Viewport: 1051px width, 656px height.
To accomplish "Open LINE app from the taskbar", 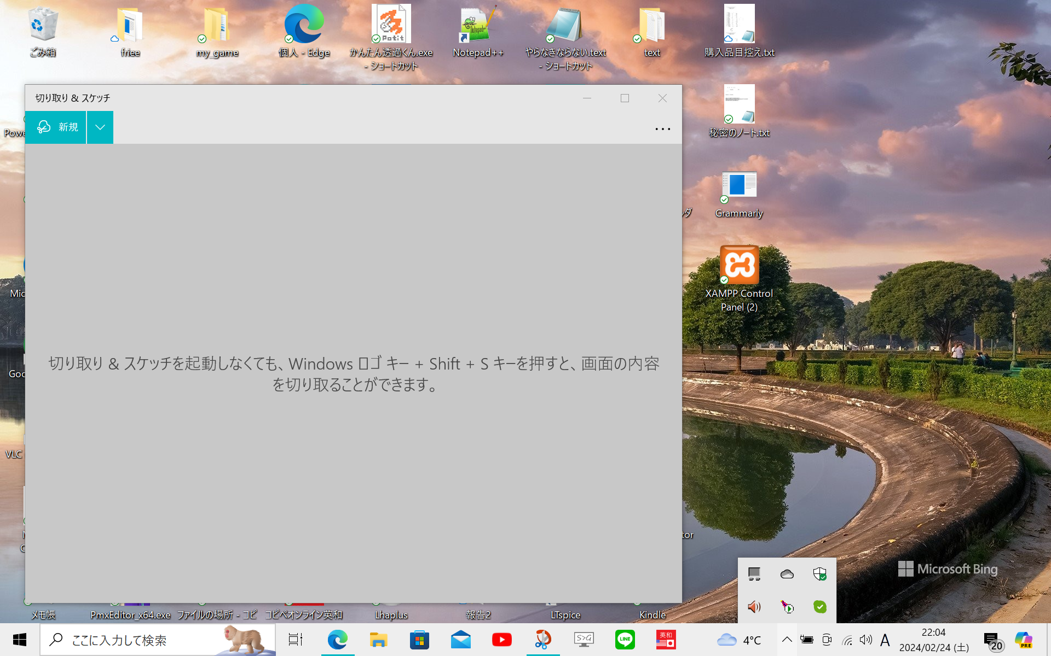I will pos(625,640).
